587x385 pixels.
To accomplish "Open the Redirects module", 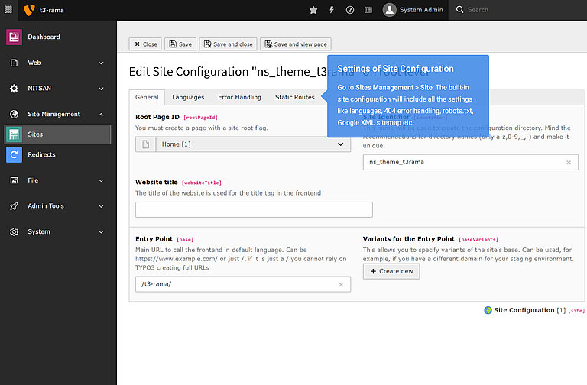I will (x=41, y=155).
